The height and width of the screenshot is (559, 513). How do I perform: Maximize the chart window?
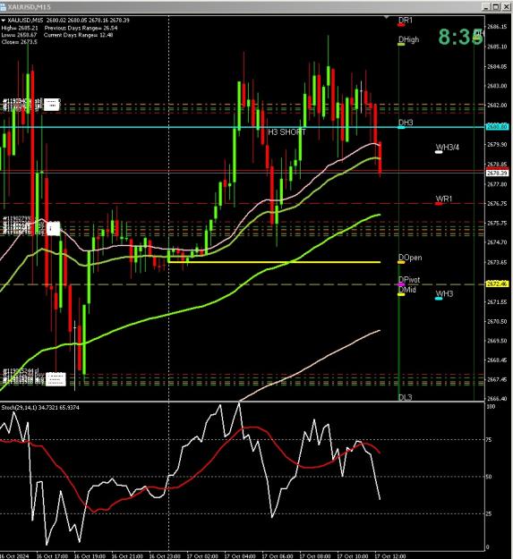coord(496,7)
